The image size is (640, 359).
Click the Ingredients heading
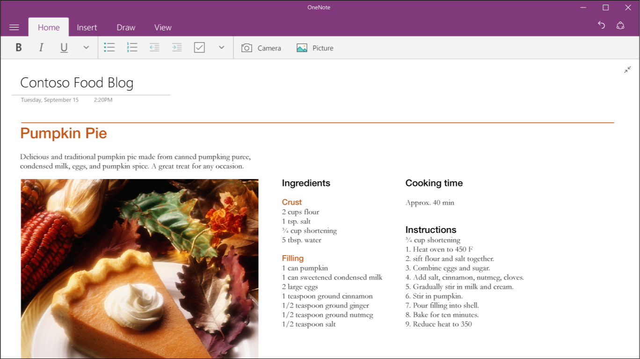[306, 183]
